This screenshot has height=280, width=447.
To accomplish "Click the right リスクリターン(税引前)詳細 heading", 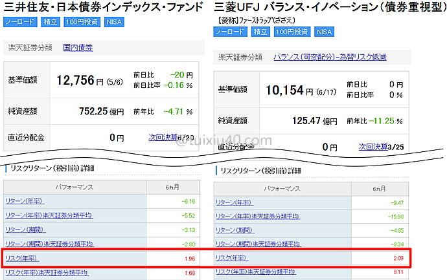I will coord(260,171).
